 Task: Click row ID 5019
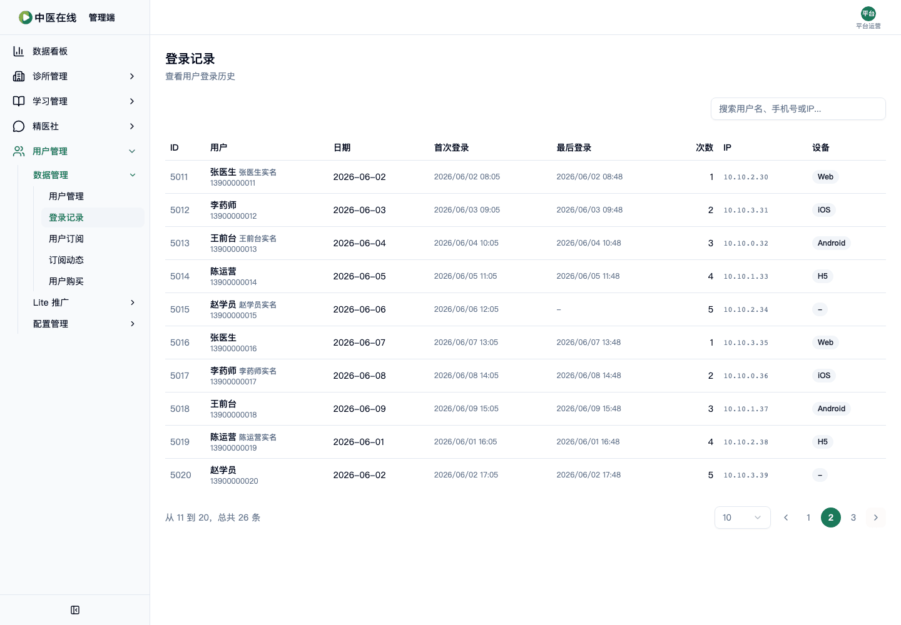pyautogui.click(x=180, y=442)
